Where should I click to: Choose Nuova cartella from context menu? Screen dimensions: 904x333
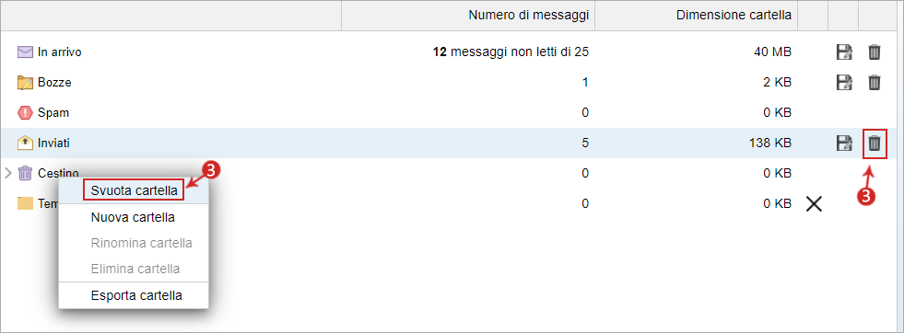click(x=134, y=217)
